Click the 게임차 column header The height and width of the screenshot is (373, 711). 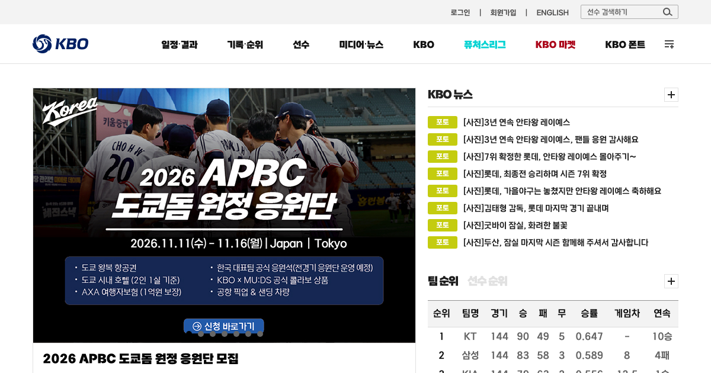coord(627,313)
